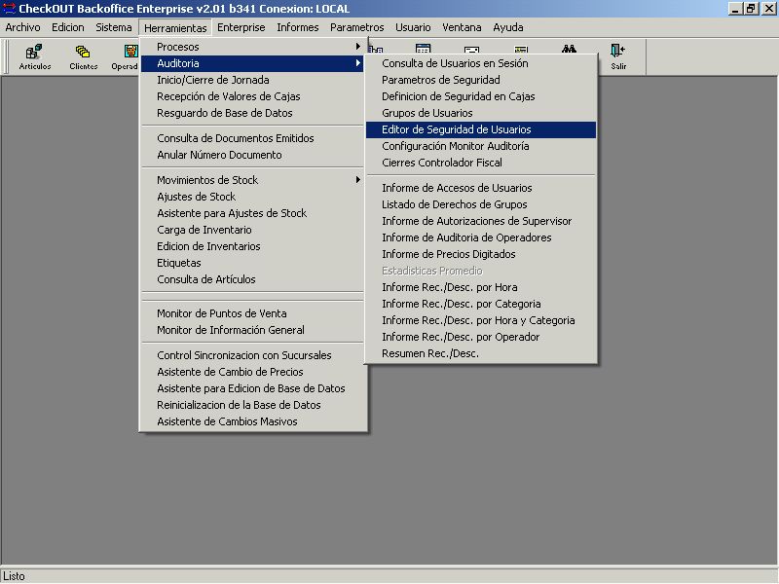Choose Definicion de Seguridad en Cajas
The width and height of the screenshot is (779, 584).
[481, 96]
